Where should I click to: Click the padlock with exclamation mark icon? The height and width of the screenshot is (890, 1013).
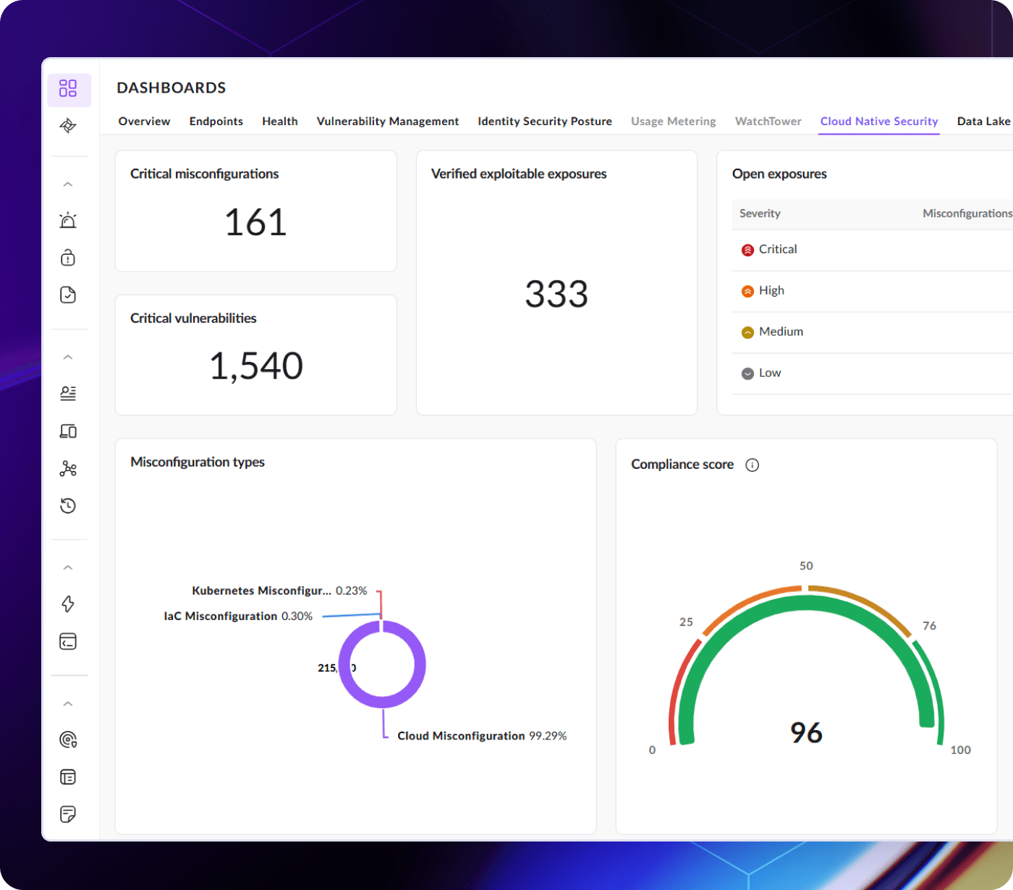[x=68, y=258]
